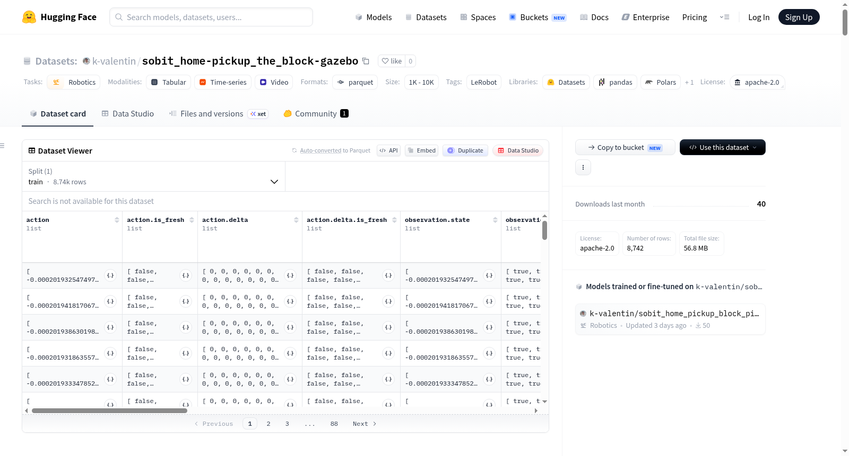The image size is (849, 456).
Task: Expand the action.delta cell in the fourth row
Action: pos(290,353)
